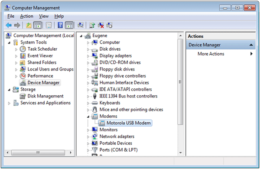The image size is (260, 169).
Task: Click the Back arrow toolbar icon
Action: click(x=9, y=26)
